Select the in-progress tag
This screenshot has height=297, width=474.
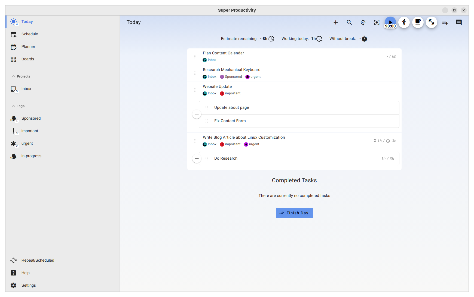pyautogui.click(x=62, y=156)
